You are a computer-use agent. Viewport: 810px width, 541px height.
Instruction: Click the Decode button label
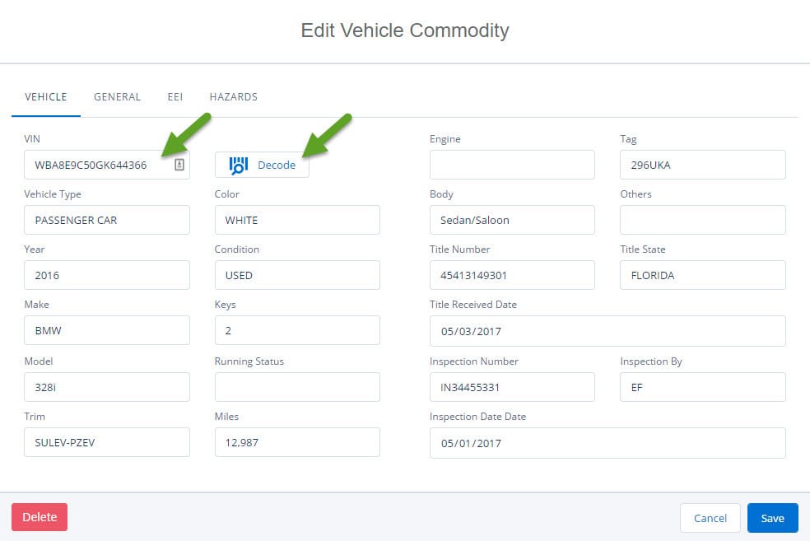[x=277, y=166]
